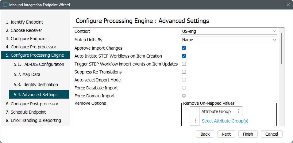Close the Inbound Integration Endpoint Wizard

click(x=288, y=5)
